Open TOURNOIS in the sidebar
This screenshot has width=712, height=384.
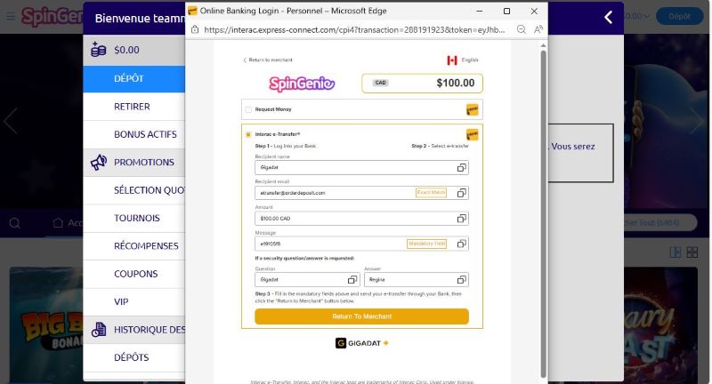[134, 218]
